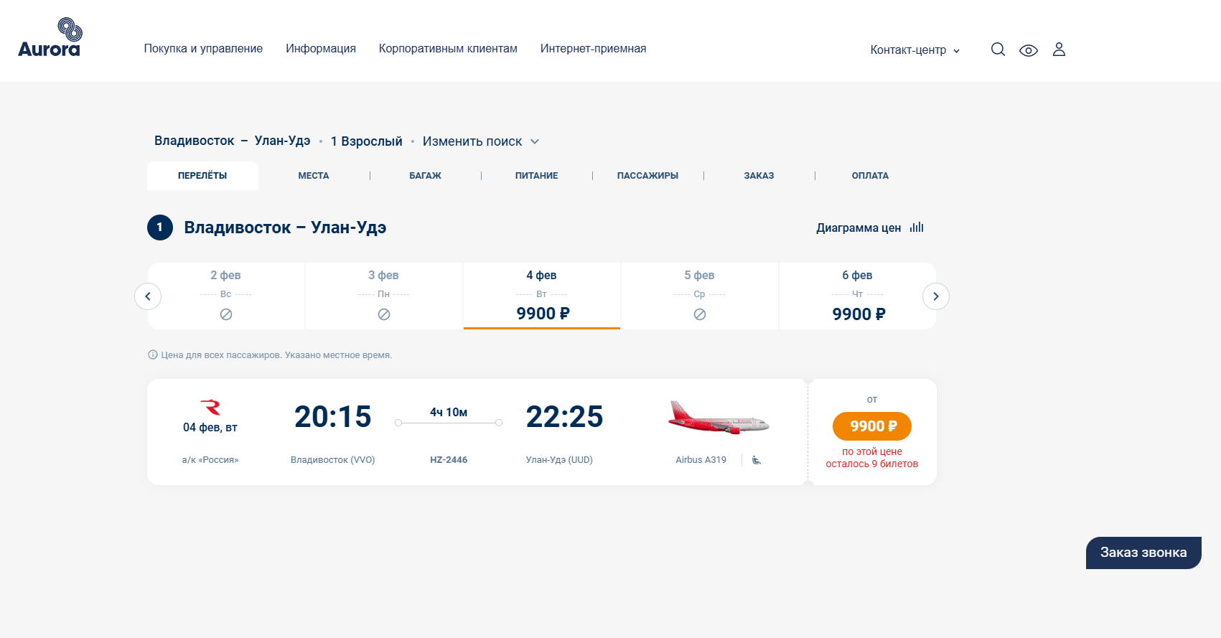Open the Информация menu
Image resolution: width=1221 pixels, height=638 pixels.
(321, 49)
